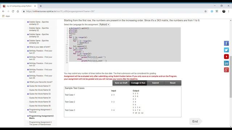Open Guess the Movie Name 01
232x130 pixels.
pos(40,86)
